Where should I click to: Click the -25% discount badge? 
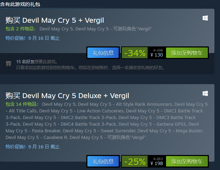coord(135,162)
